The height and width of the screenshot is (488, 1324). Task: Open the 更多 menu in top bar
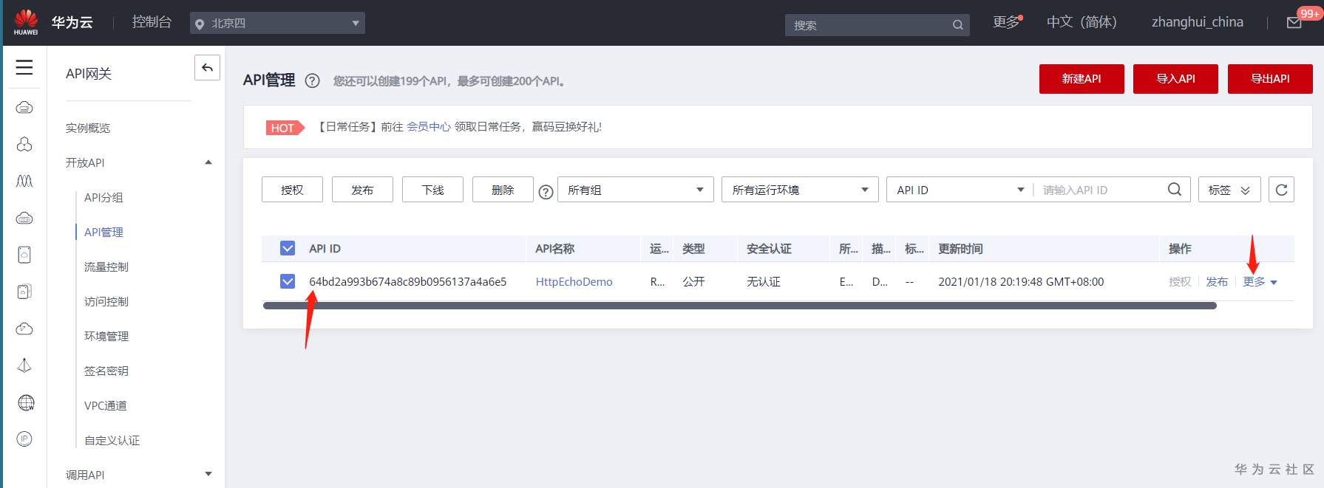[x=1007, y=21]
